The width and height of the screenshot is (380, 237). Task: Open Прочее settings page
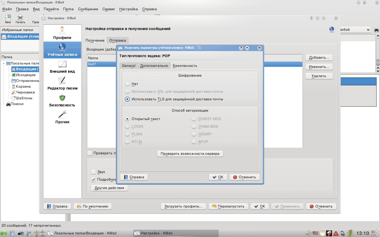pyautogui.click(x=62, y=117)
